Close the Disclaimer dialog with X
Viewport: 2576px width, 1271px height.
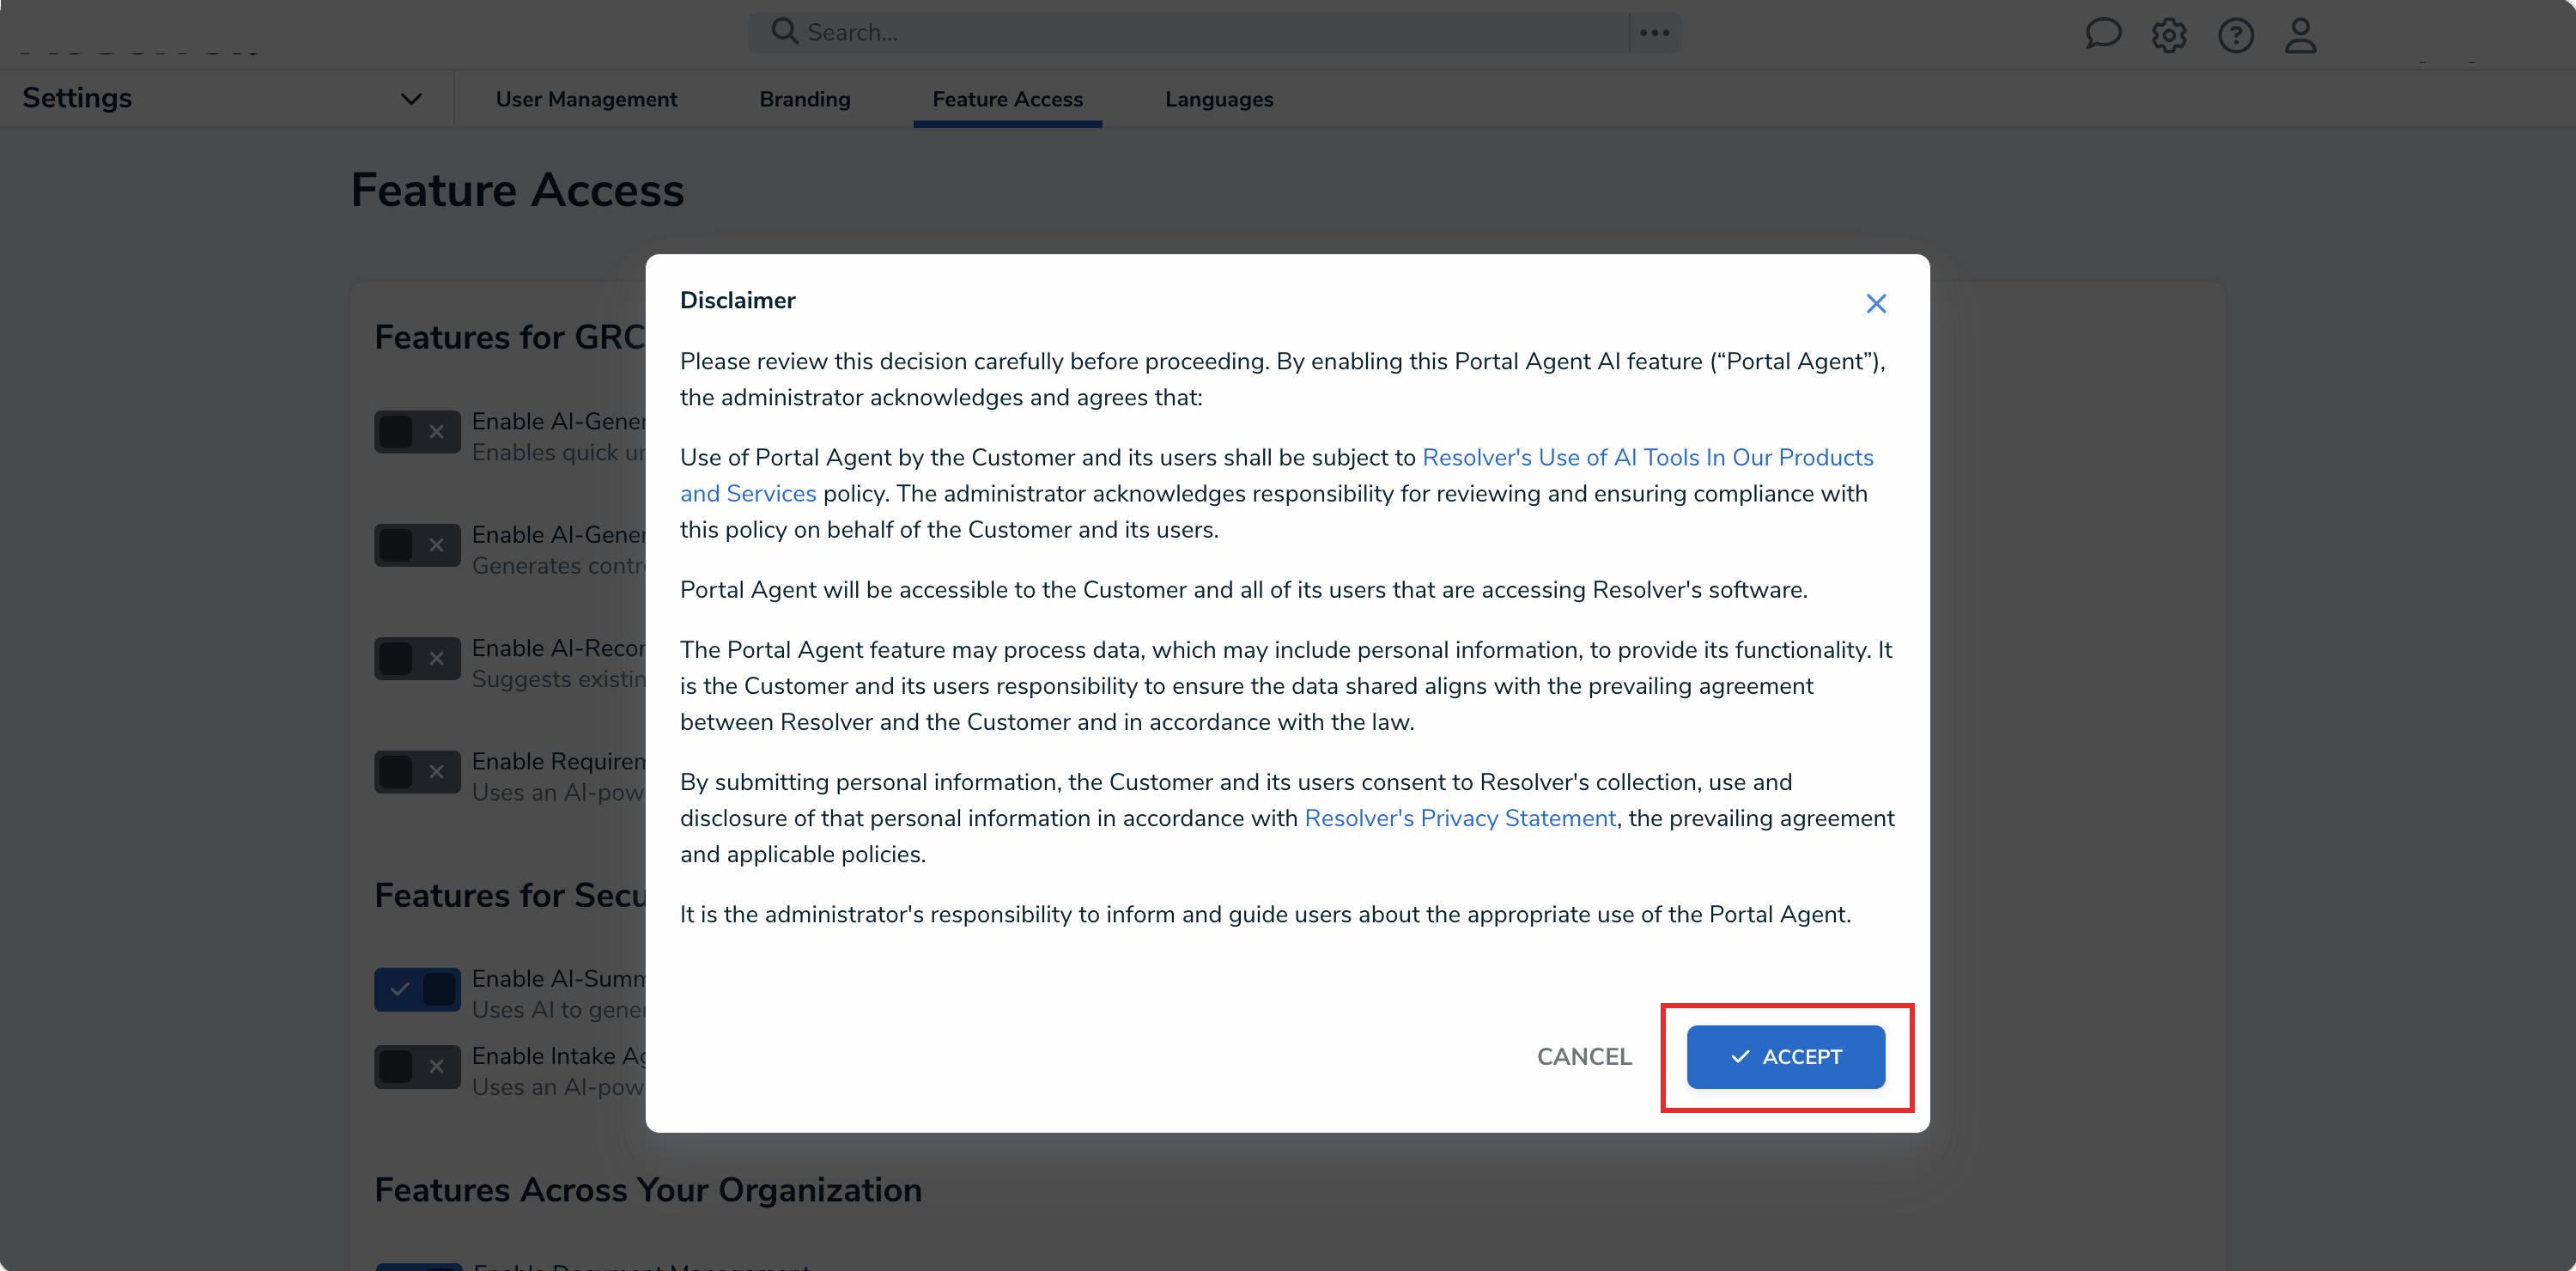click(1875, 304)
